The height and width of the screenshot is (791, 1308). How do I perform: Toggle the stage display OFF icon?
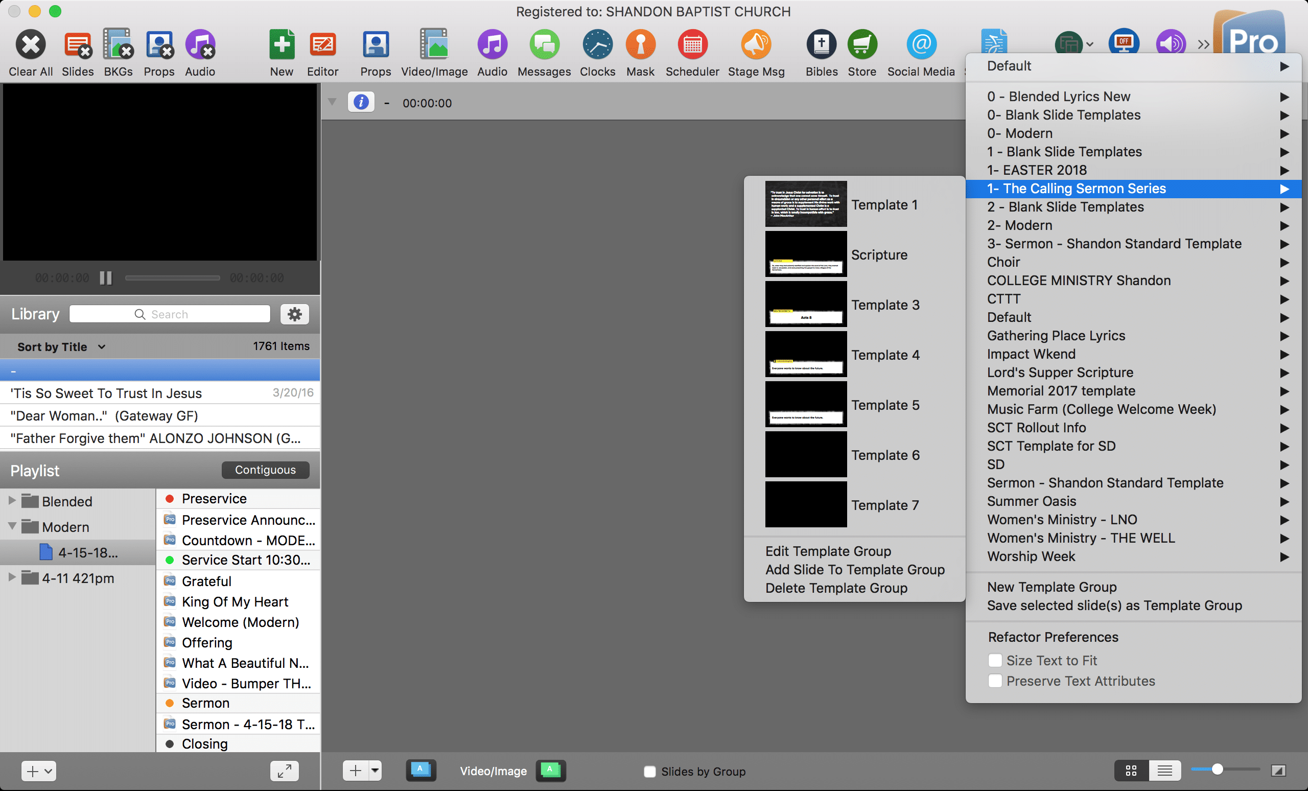click(1123, 43)
